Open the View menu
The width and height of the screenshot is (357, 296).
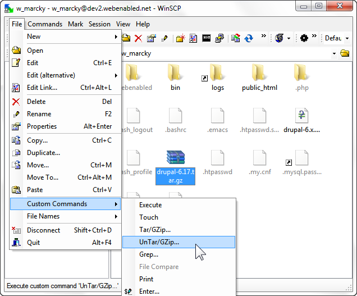click(123, 24)
